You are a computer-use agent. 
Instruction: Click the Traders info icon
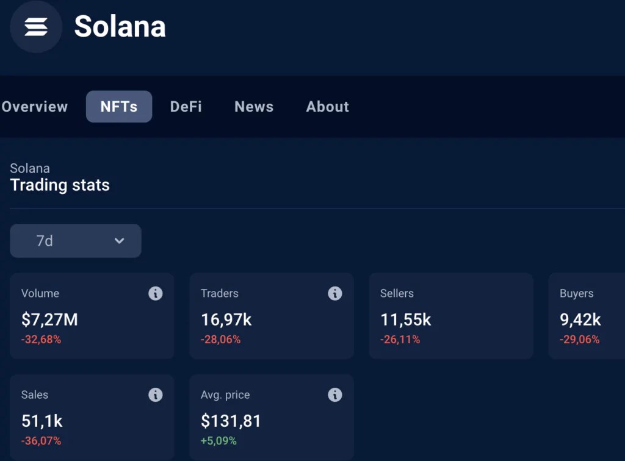tap(335, 293)
